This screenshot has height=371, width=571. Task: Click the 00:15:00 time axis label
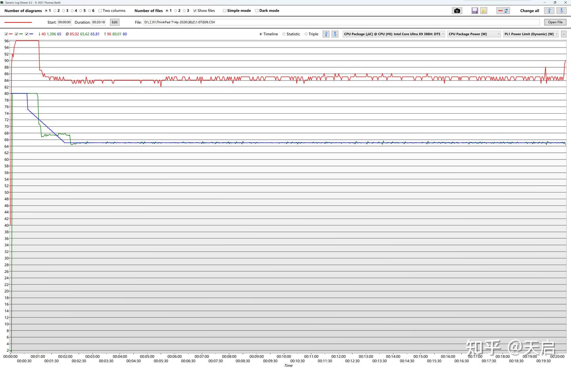[420, 356]
